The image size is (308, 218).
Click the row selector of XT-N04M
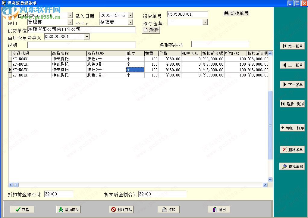(x=10, y=59)
